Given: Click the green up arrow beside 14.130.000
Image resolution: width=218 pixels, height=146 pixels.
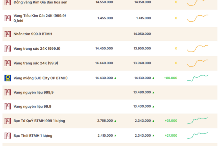Looking at the screenshot, I should pos(153,78).
